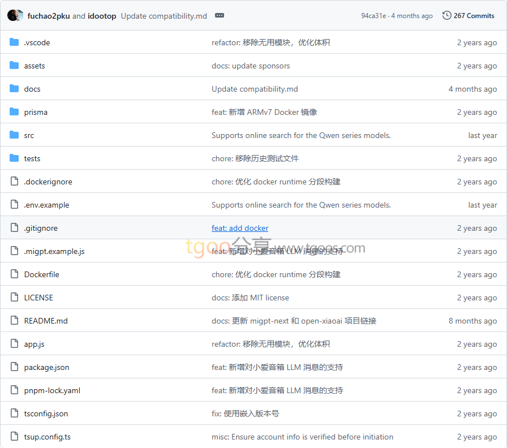Open the README.md file

point(46,321)
